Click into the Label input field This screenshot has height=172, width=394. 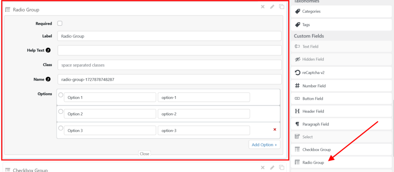[x=169, y=36]
